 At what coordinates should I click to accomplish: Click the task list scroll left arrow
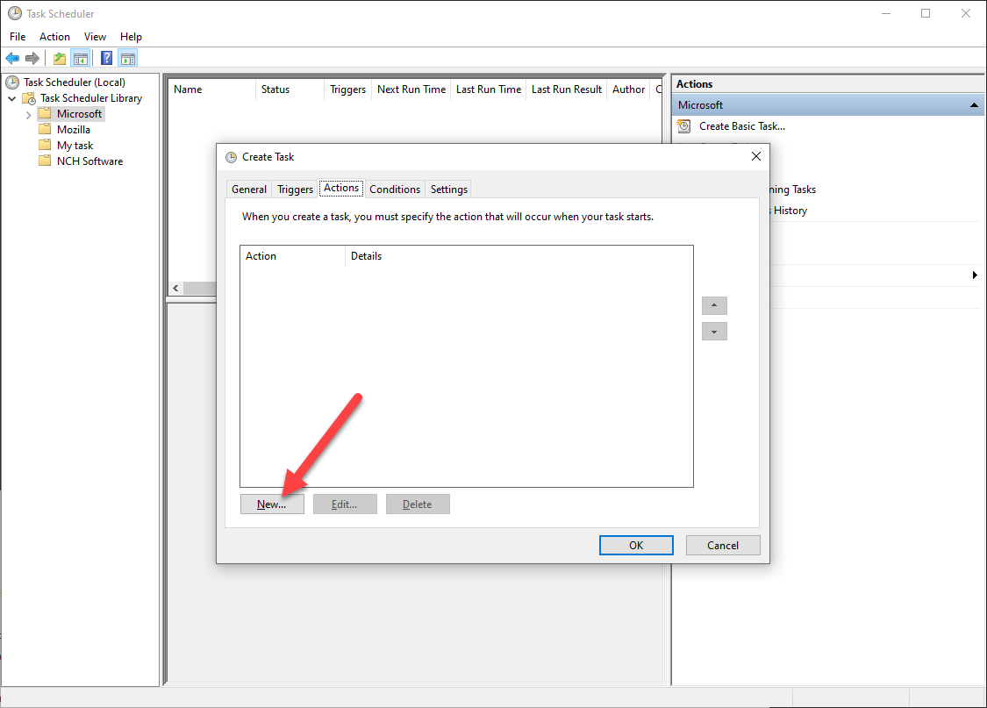(x=176, y=289)
